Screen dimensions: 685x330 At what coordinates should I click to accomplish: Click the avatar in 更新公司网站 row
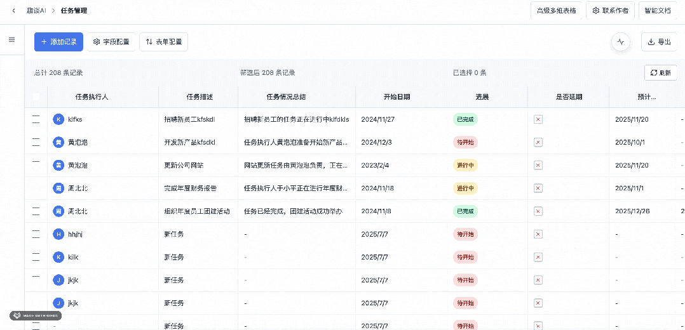point(58,166)
